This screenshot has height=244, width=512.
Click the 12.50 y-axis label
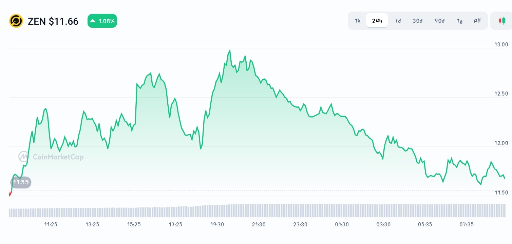(501, 94)
